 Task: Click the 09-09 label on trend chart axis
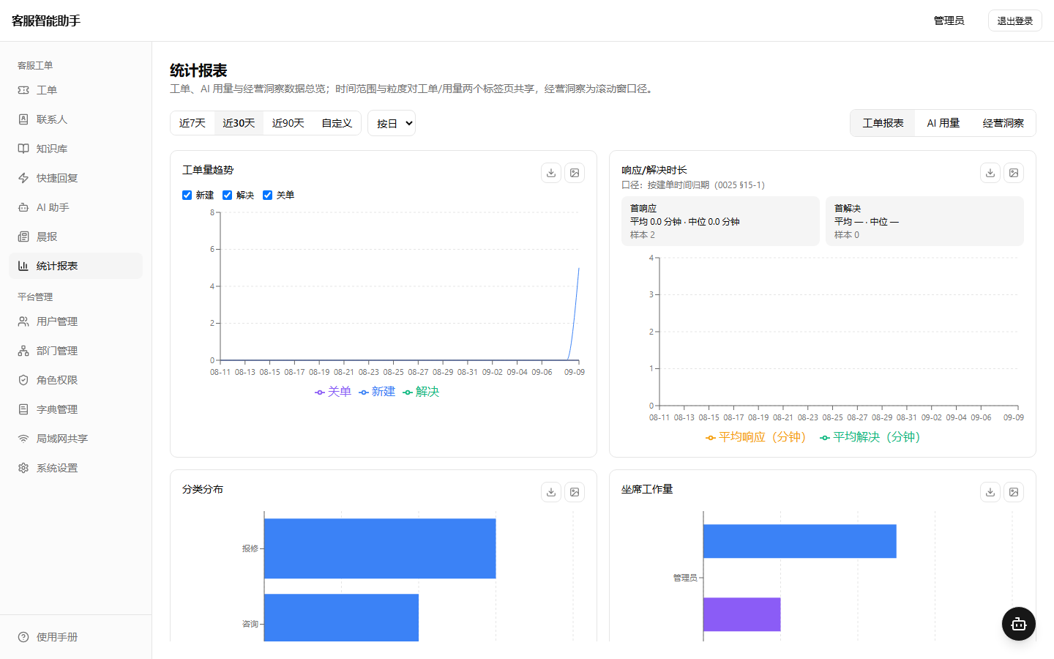click(x=575, y=372)
